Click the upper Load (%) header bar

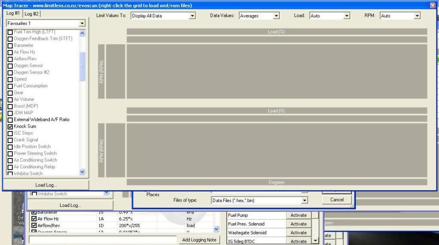pyautogui.click(x=277, y=32)
